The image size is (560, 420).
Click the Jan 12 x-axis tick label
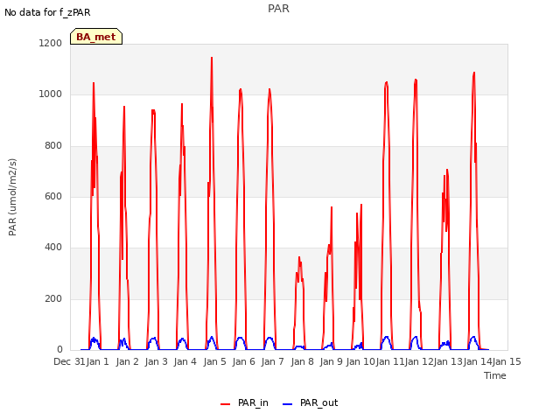(419, 361)
